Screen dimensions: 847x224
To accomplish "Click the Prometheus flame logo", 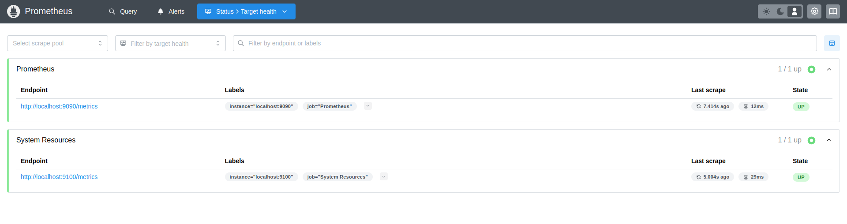I will pyautogui.click(x=14, y=11).
